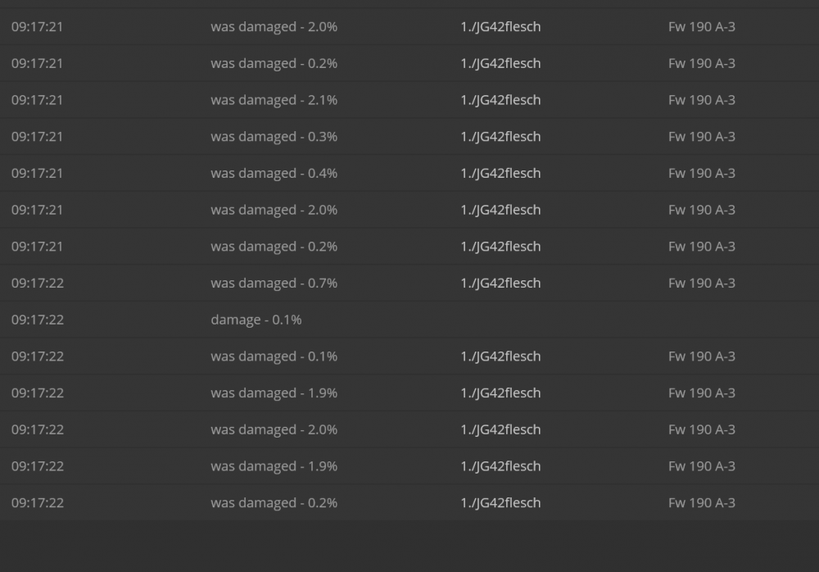Click the 'damage - 0.1%' entry without player name
The height and width of the screenshot is (572, 819).
(256, 320)
